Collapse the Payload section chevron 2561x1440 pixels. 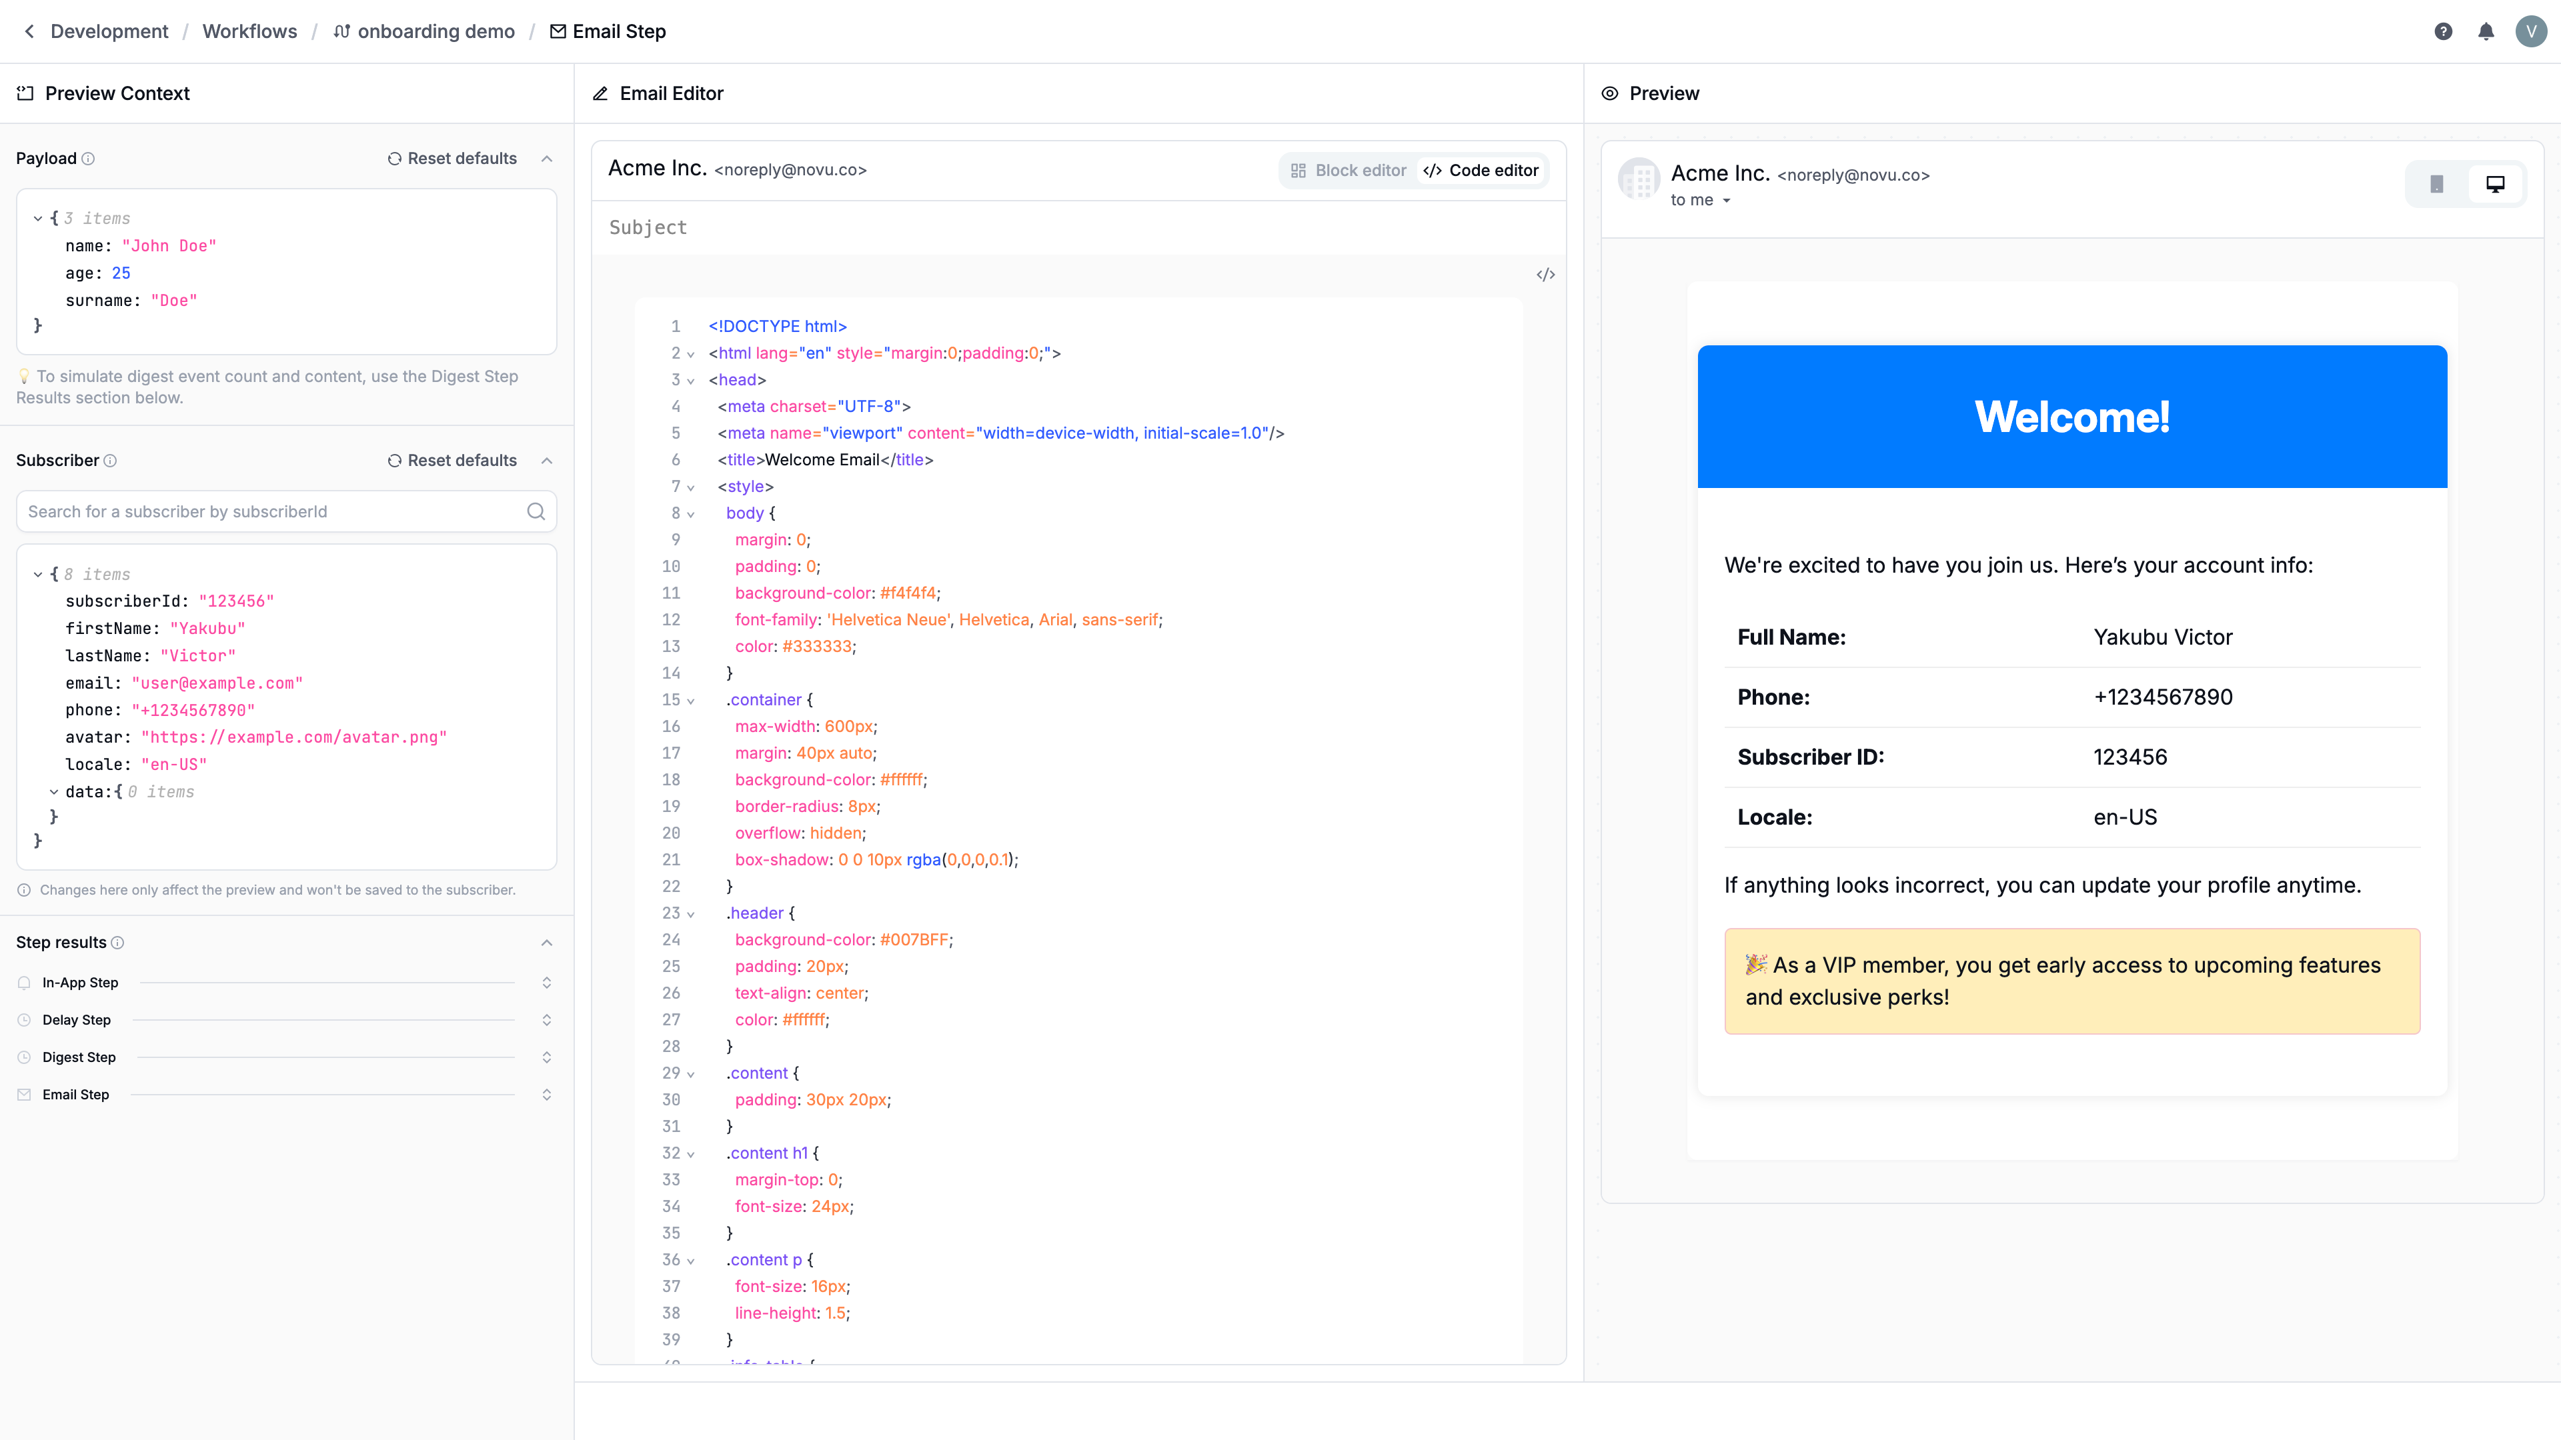pyautogui.click(x=548, y=158)
